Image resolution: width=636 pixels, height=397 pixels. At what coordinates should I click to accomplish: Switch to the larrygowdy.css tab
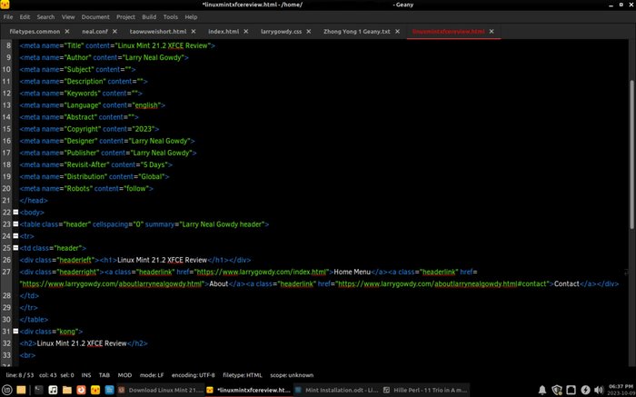tap(281, 31)
